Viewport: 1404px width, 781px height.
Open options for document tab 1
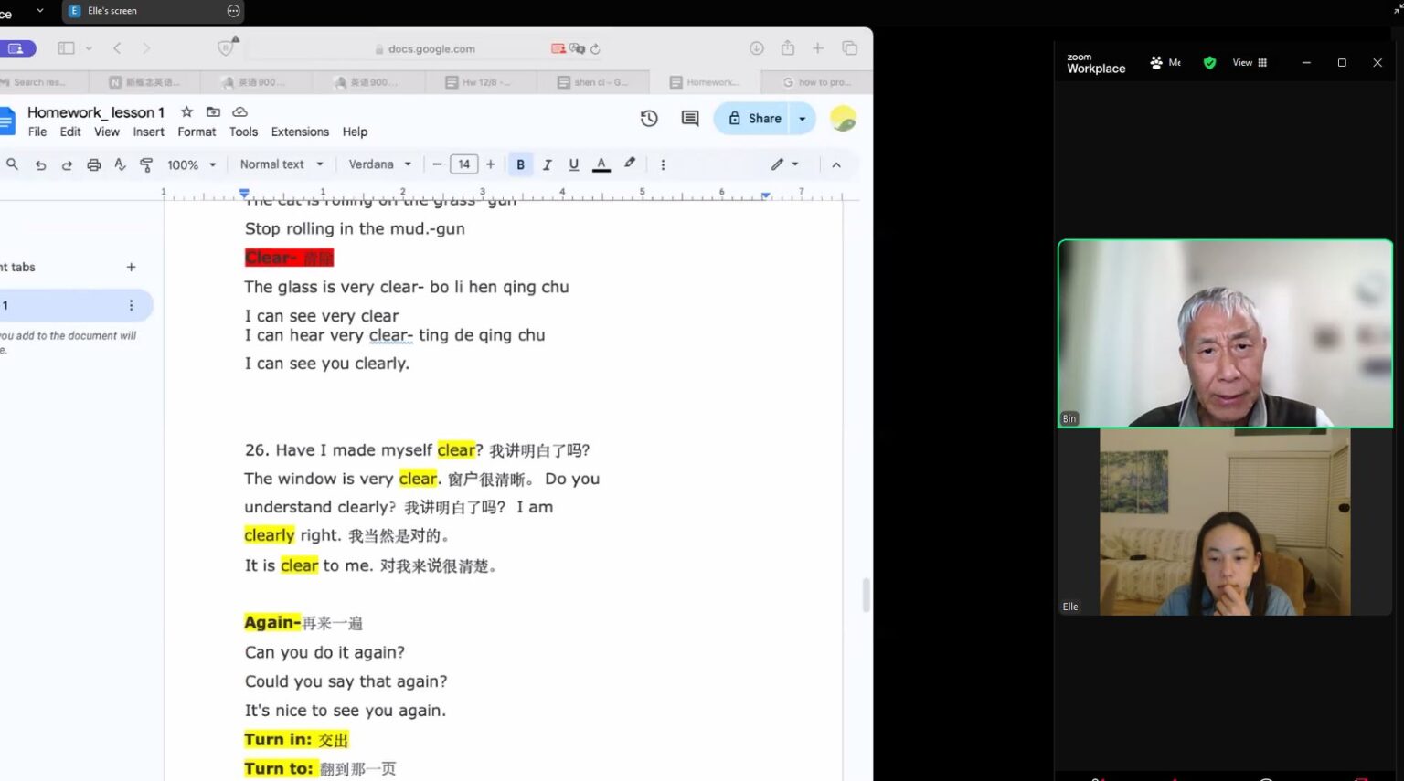pyautogui.click(x=131, y=305)
